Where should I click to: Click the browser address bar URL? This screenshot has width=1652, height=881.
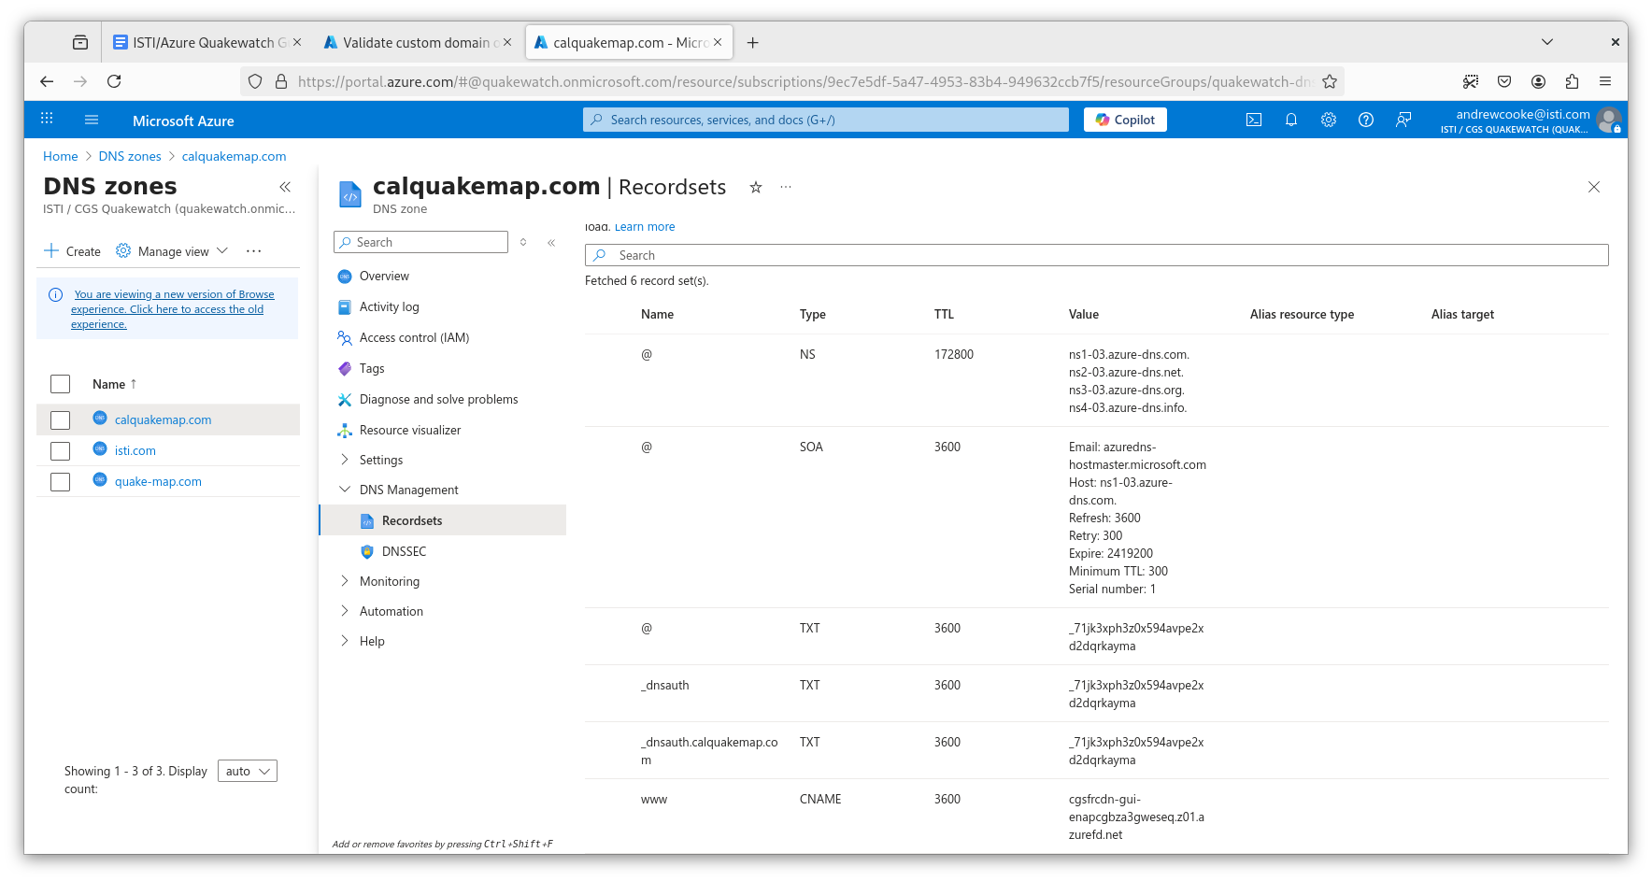[x=804, y=81]
